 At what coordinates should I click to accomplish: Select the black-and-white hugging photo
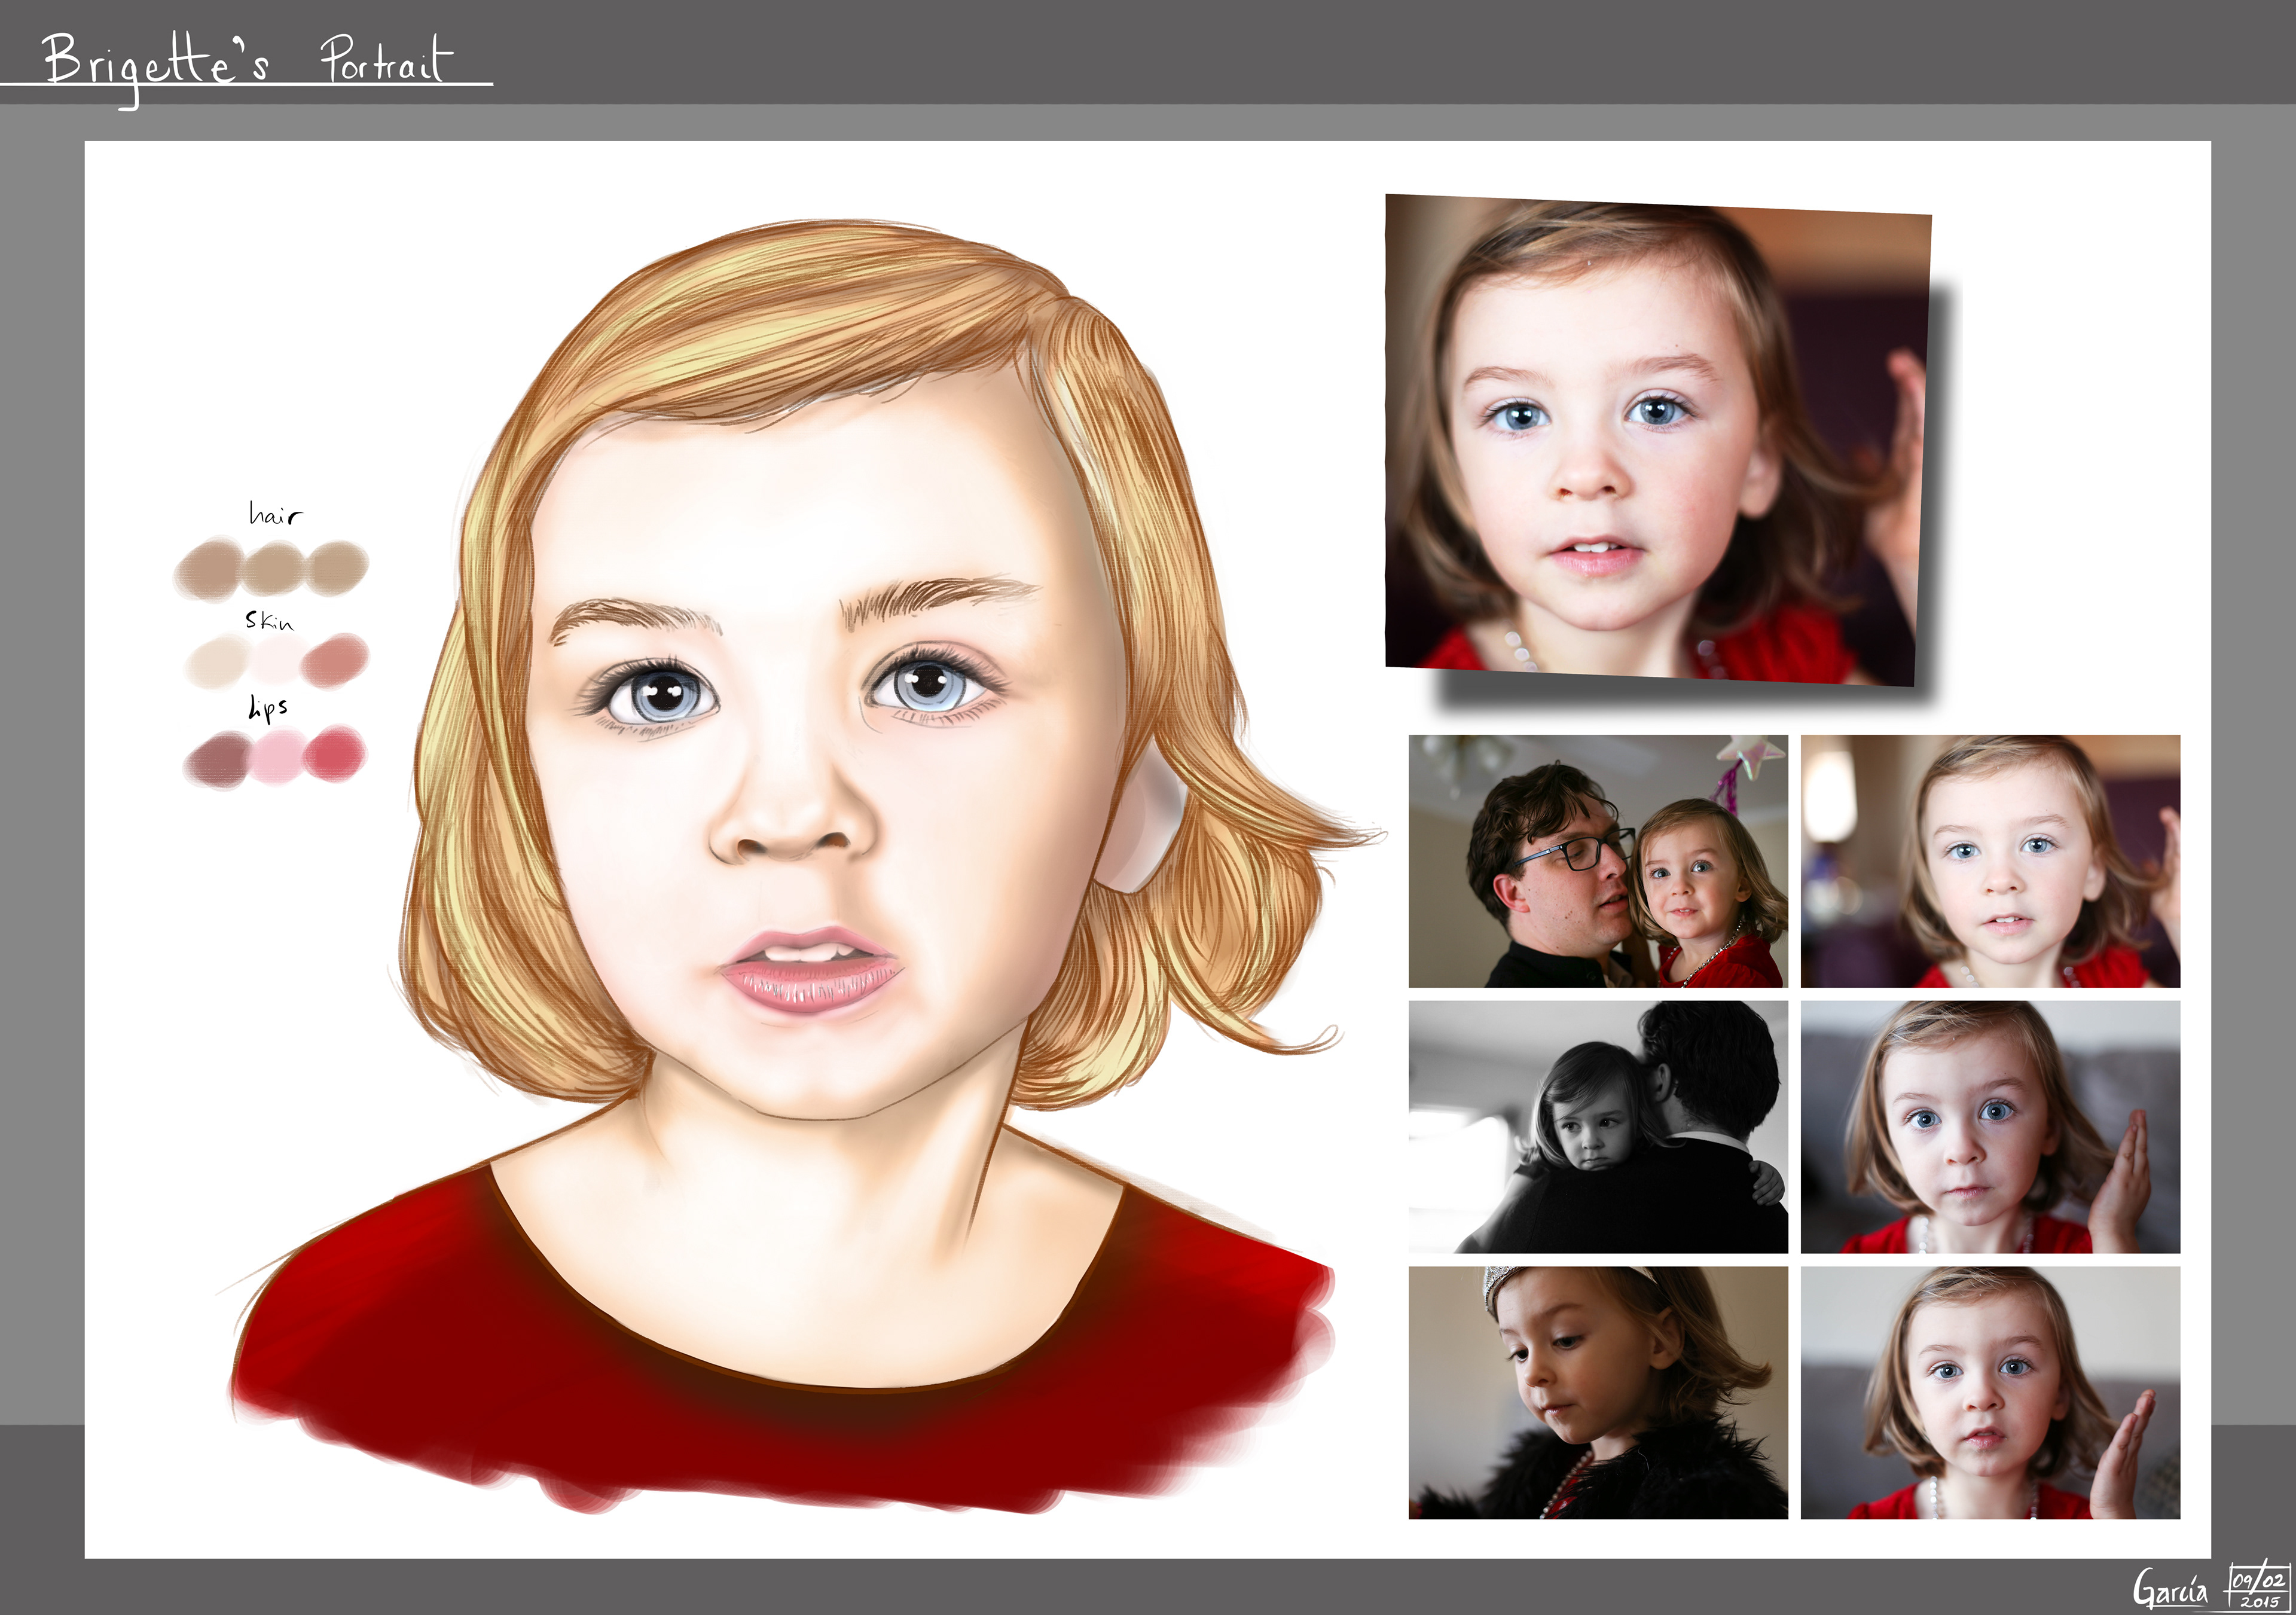click(x=1597, y=1127)
